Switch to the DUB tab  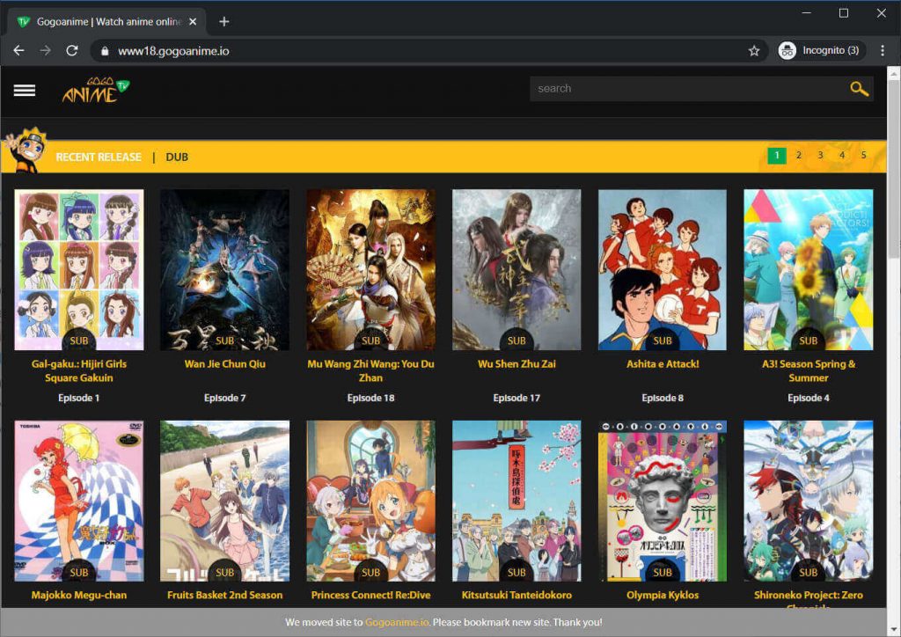click(177, 157)
